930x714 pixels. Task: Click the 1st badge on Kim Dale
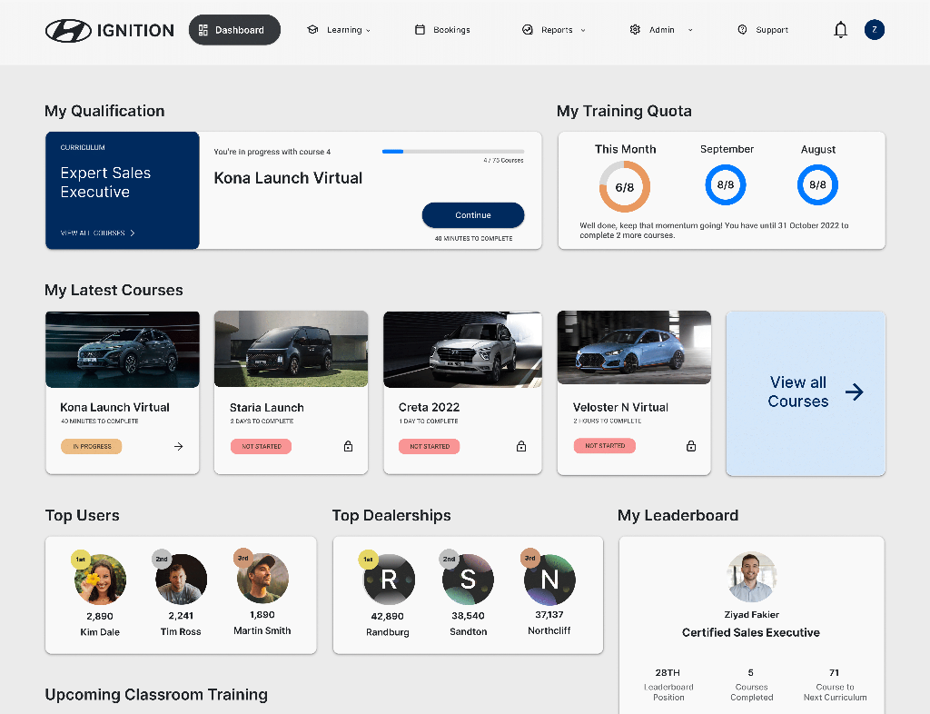click(x=81, y=560)
